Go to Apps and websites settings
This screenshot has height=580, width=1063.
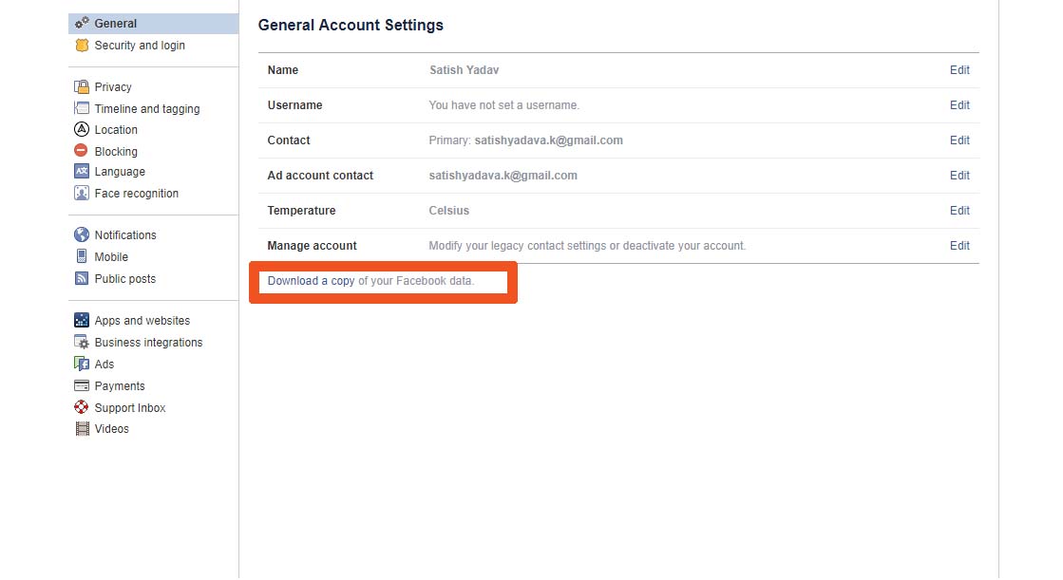pyautogui.click(x=142, y=321)
